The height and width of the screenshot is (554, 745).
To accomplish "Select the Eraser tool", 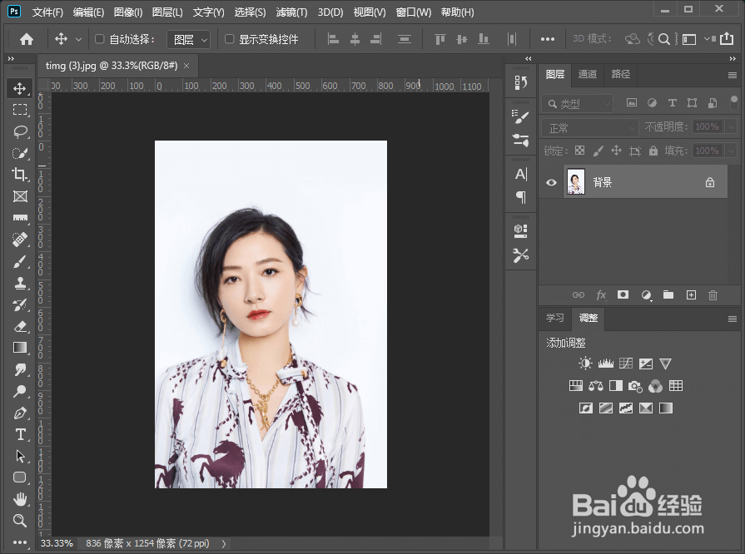I will click(19, 327).
